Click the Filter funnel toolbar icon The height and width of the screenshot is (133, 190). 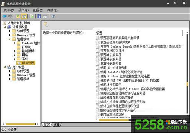tap(53, 16)
